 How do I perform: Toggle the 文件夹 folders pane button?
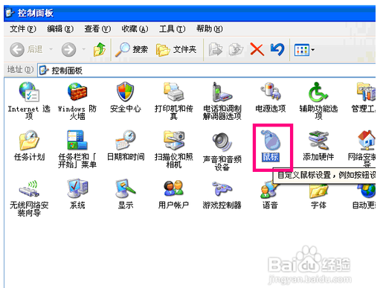pos(176,50)
